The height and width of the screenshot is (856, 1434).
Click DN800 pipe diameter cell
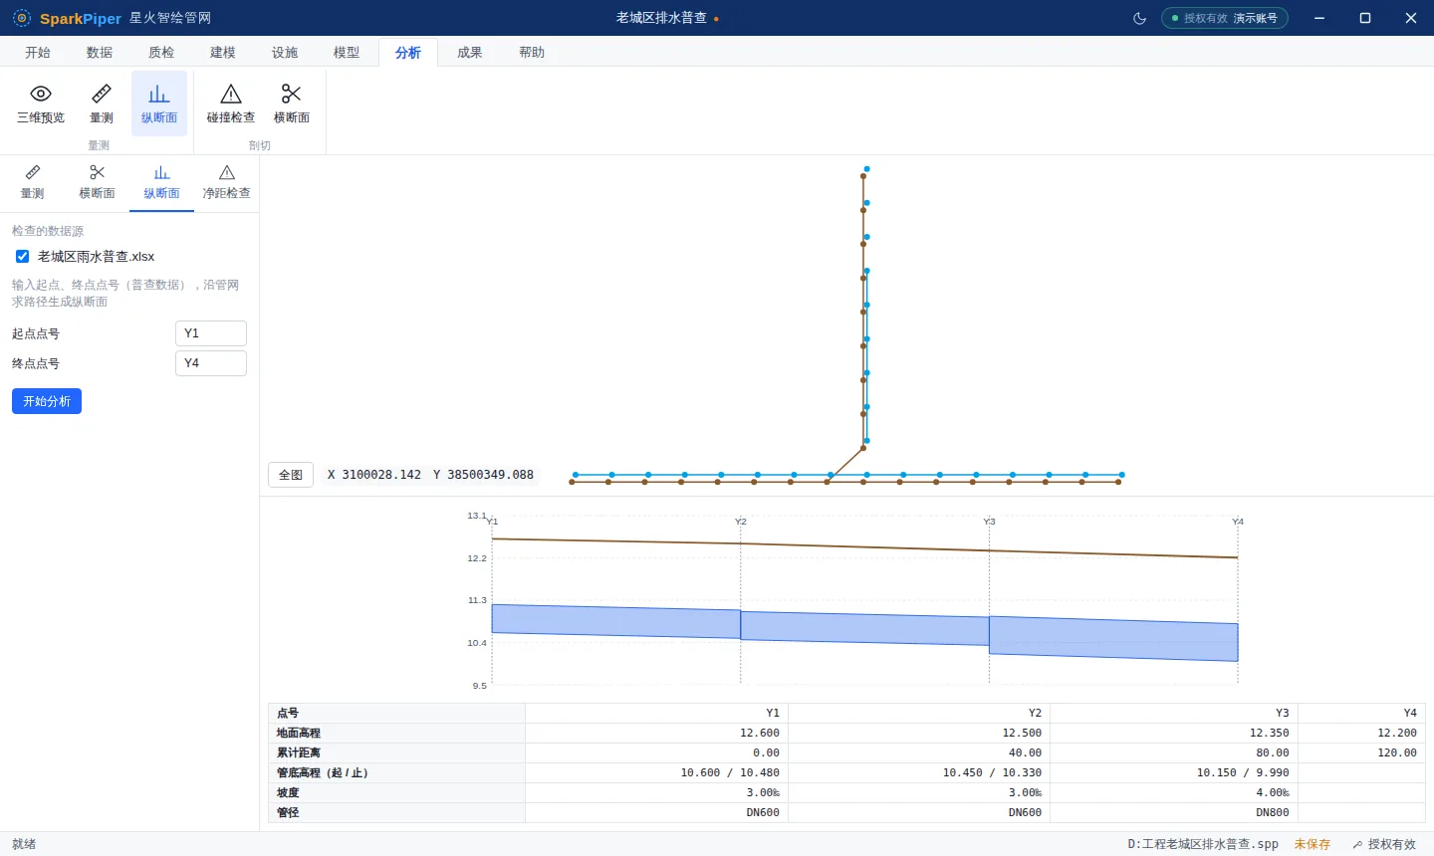[x=1174, y=812]
